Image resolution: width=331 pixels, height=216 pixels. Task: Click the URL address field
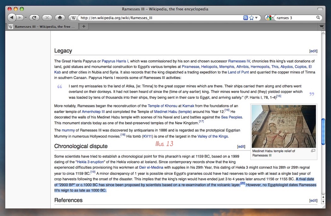pos(160,18)
